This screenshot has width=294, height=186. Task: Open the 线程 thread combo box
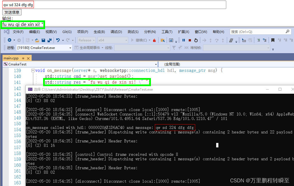142,48
